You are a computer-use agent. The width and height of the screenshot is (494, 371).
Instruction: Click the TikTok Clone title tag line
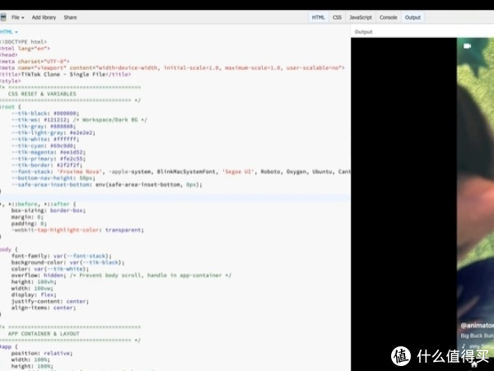(x=66, y=74)
